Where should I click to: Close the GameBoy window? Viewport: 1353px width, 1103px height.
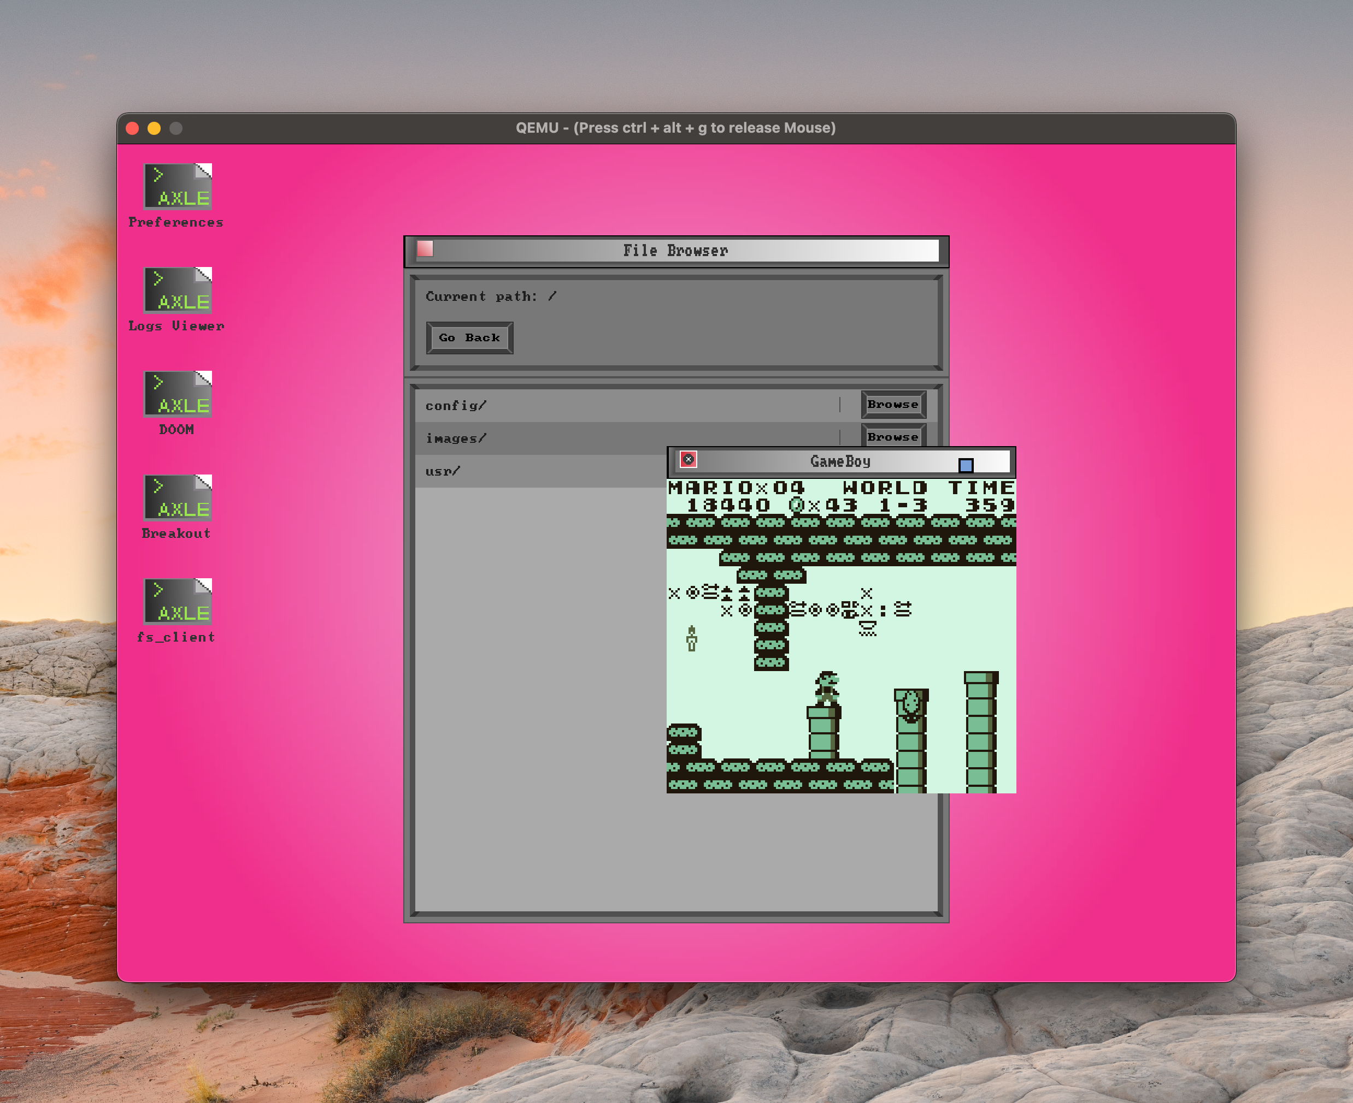click(x=688, y=459)
